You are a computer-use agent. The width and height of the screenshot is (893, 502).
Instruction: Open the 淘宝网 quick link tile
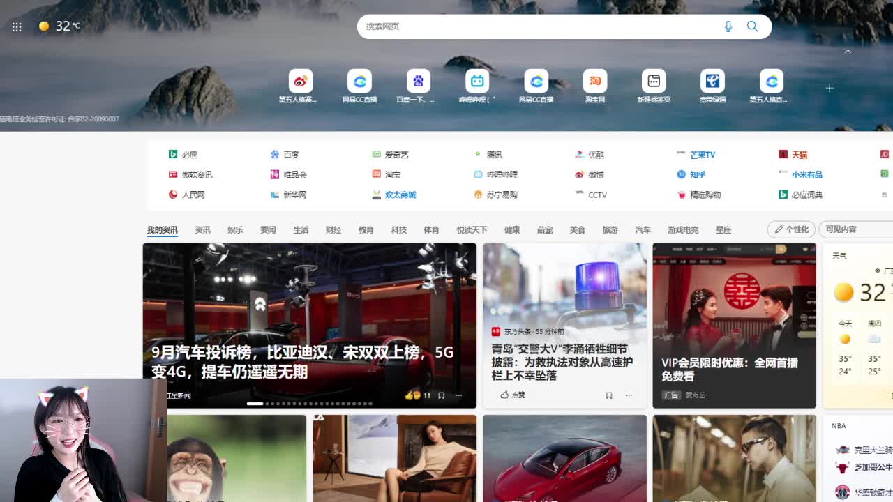pos(595,87)
